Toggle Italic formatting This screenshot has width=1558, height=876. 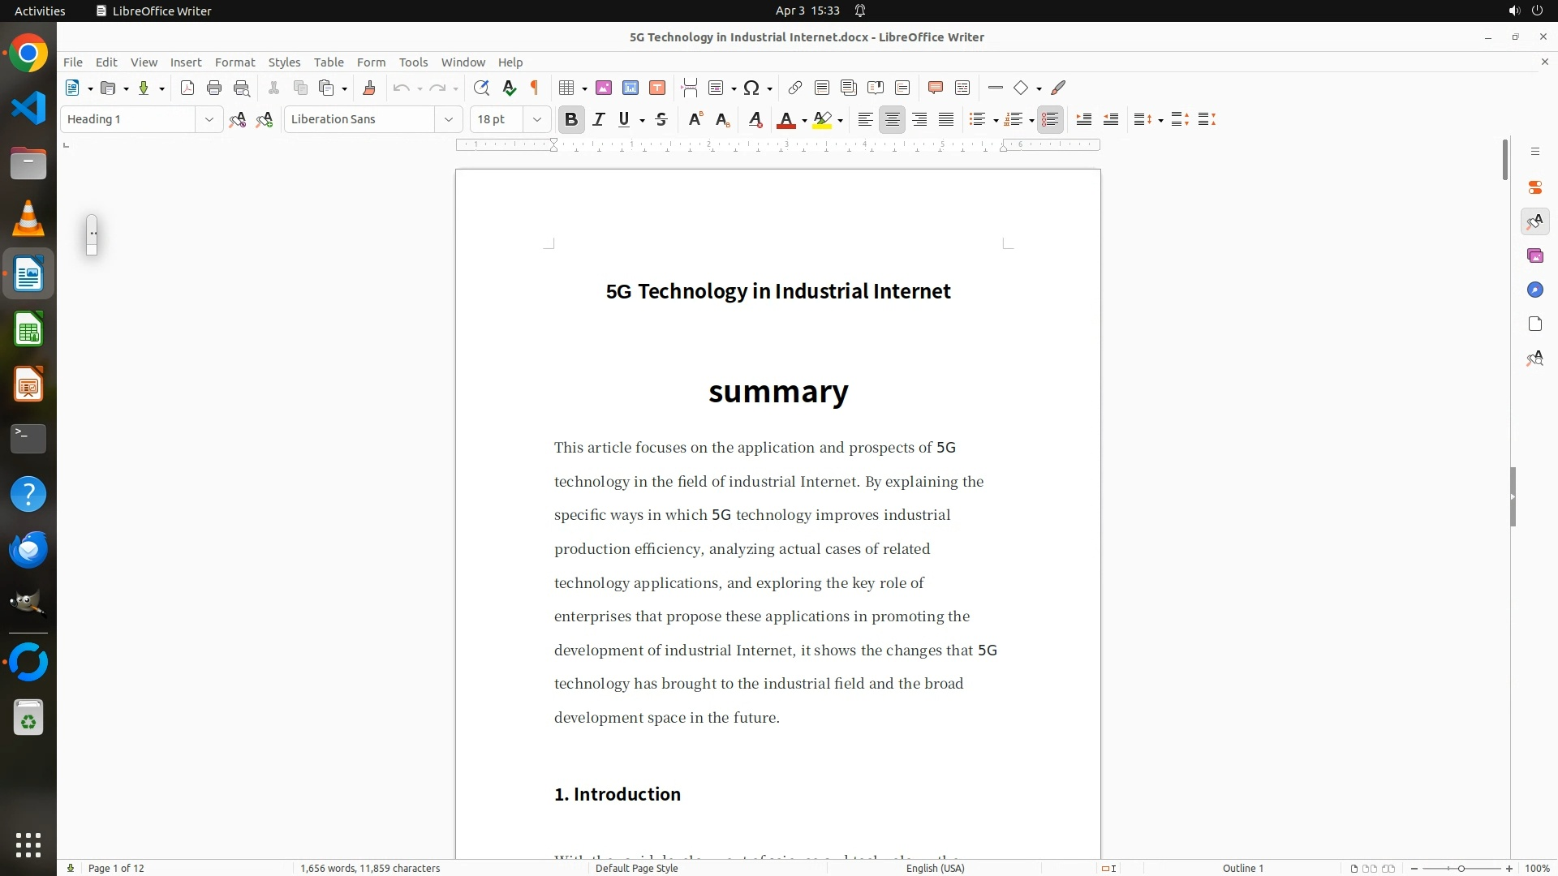(x=599, y=119)
